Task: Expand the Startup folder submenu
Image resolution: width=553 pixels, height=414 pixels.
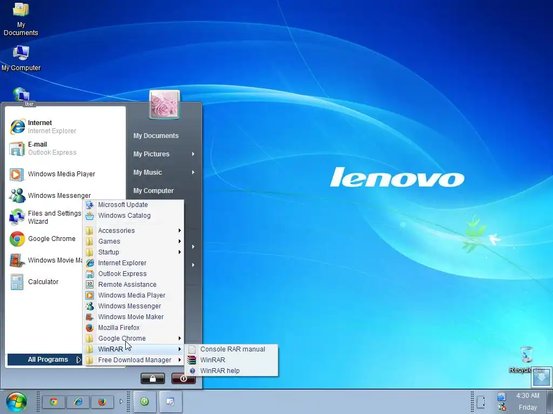Action: (133, 252)
